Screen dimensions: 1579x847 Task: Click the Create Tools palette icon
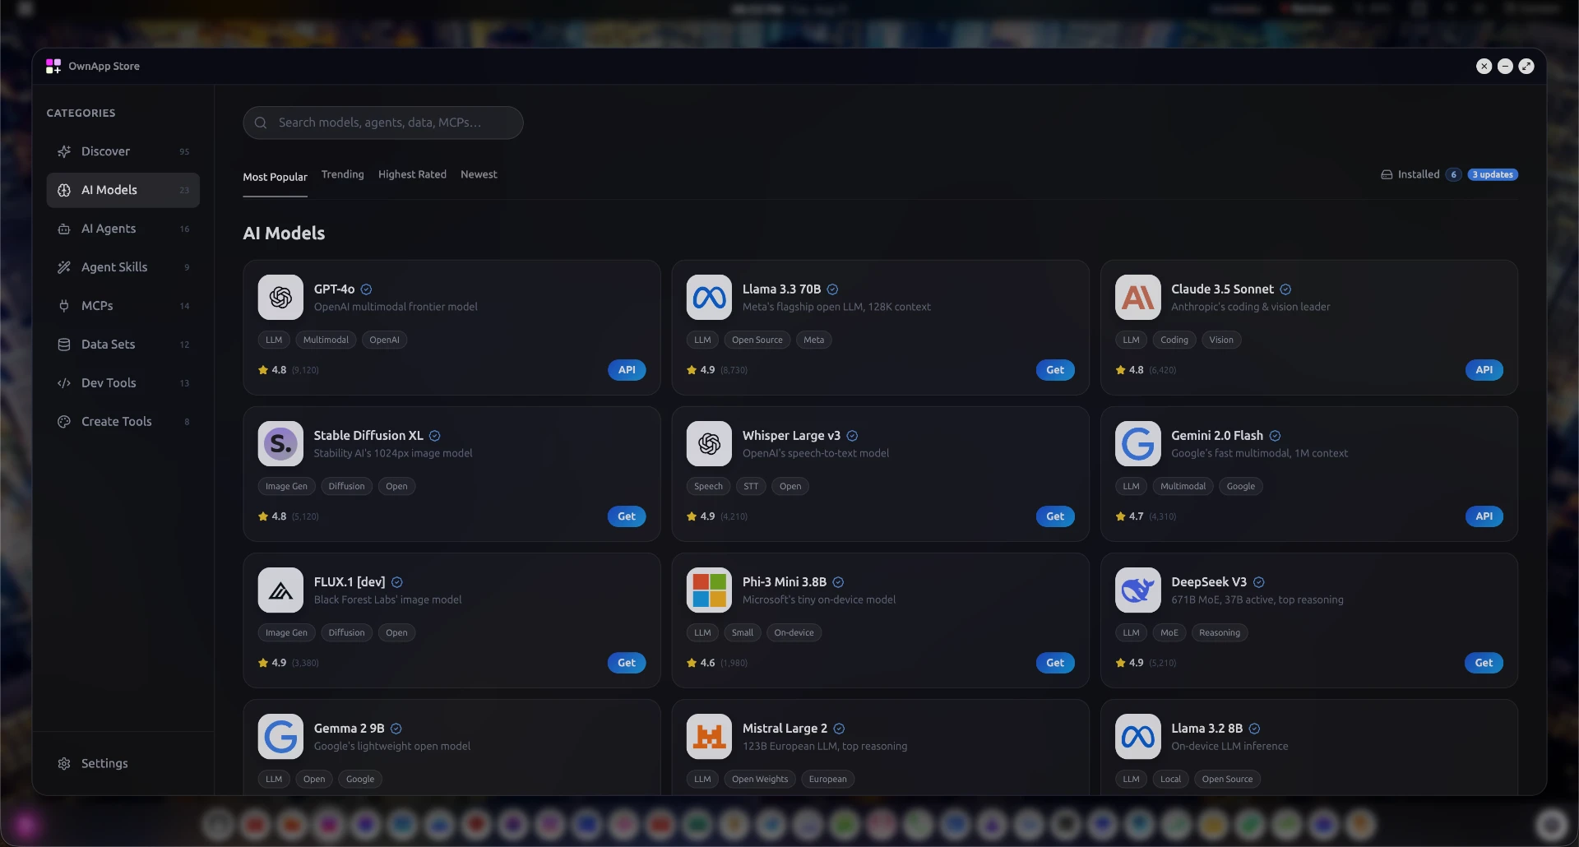tap(64, 422)
